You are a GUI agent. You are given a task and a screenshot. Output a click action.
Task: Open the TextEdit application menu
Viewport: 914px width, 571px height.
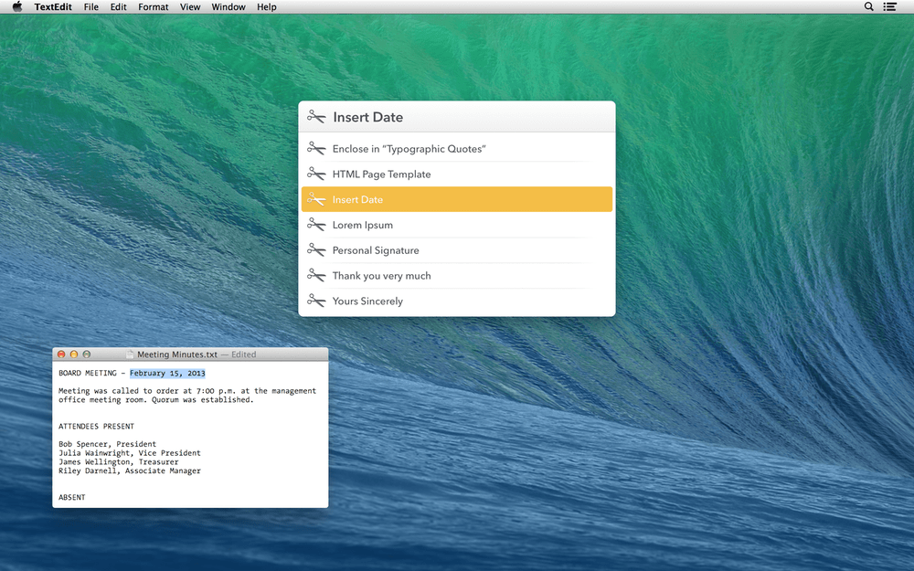(x=53, y=7)
